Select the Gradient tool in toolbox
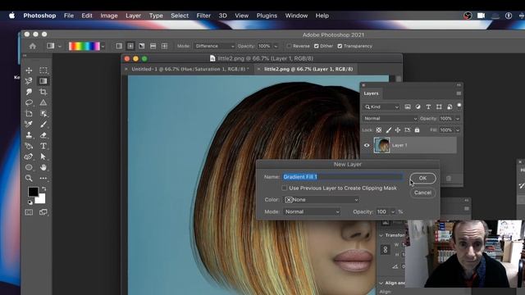Viewport: 525px width, 295px height. [x=43, y=81]
